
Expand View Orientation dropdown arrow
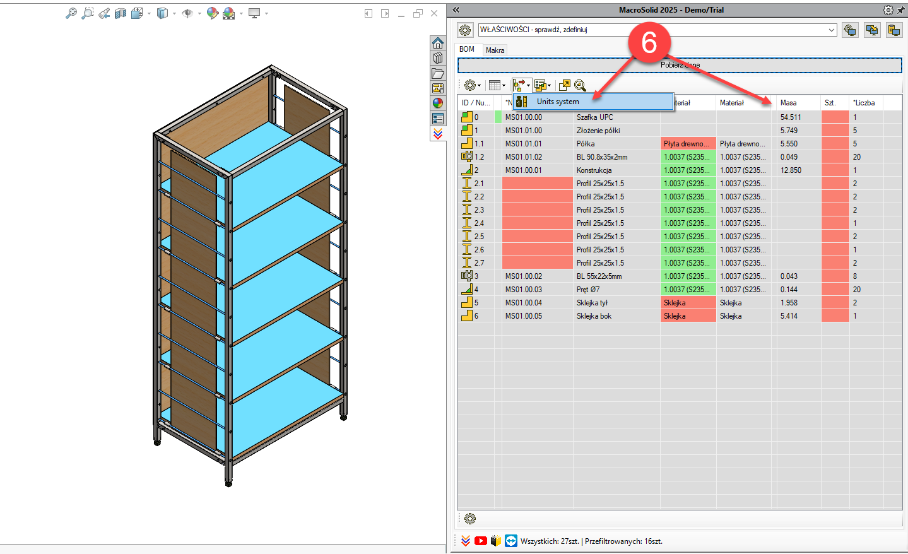point(149,13)
